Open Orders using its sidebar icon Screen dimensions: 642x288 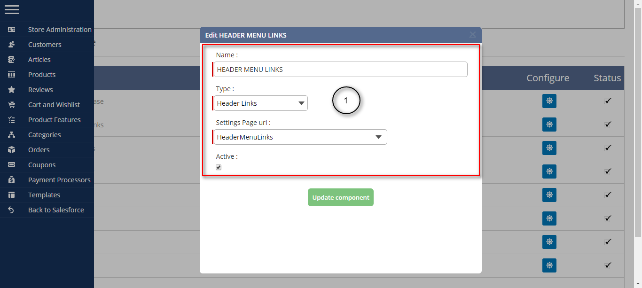12,149
